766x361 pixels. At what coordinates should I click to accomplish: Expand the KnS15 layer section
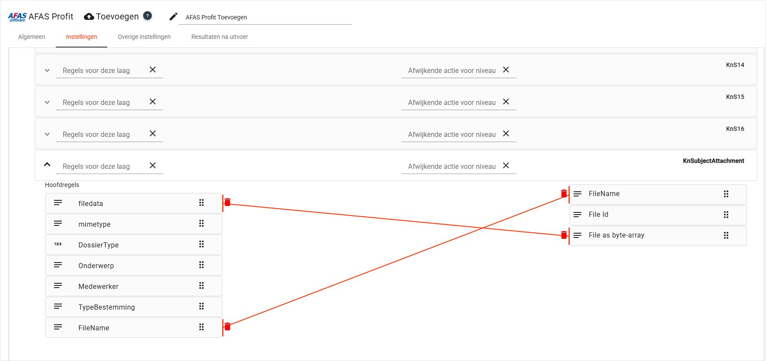pos(47,102)
